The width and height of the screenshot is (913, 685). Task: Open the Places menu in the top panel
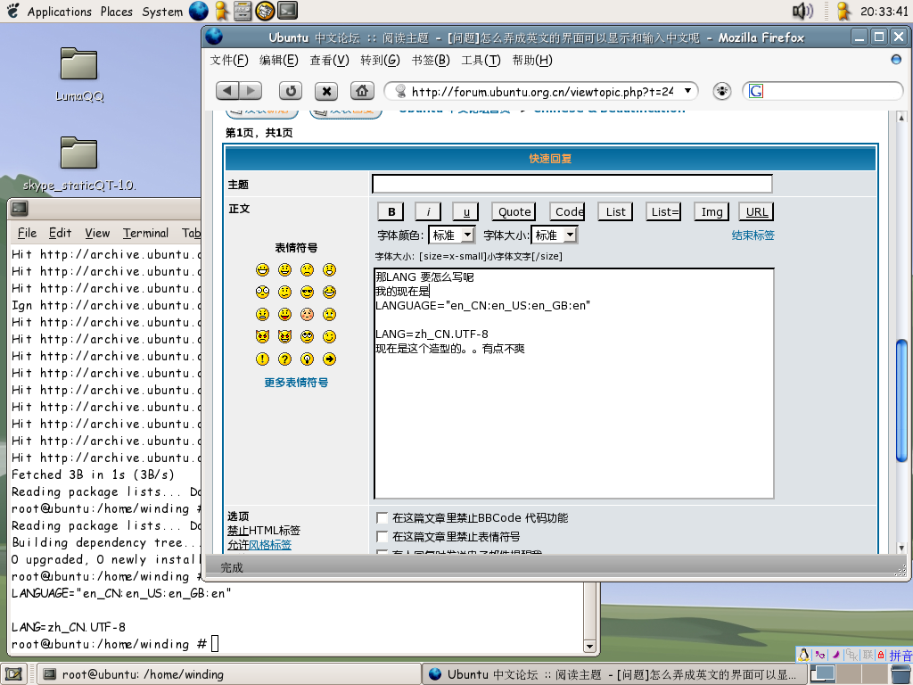[117, 11]
